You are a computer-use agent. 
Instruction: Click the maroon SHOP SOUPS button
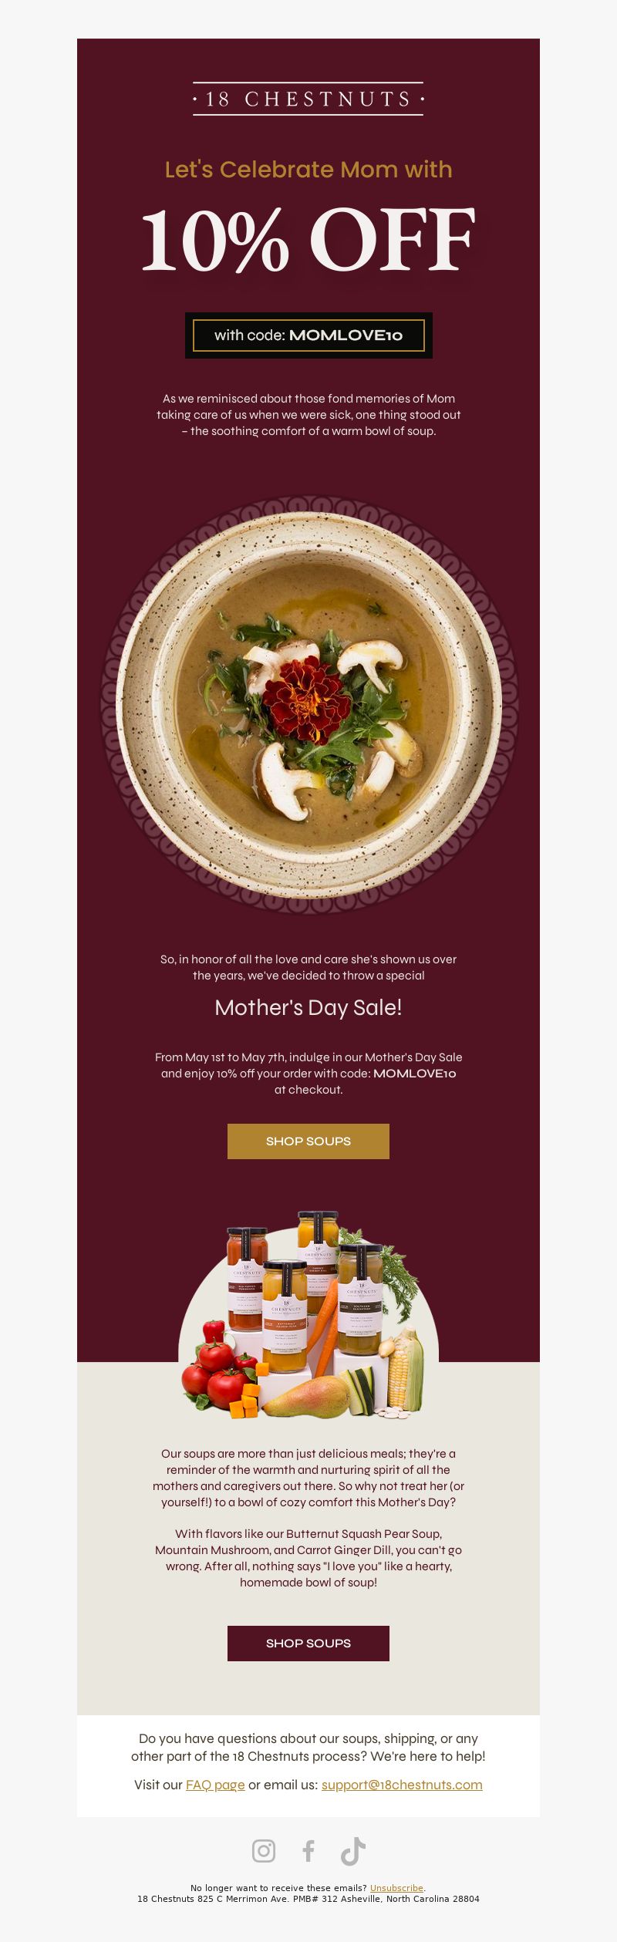pos(308,1643)
